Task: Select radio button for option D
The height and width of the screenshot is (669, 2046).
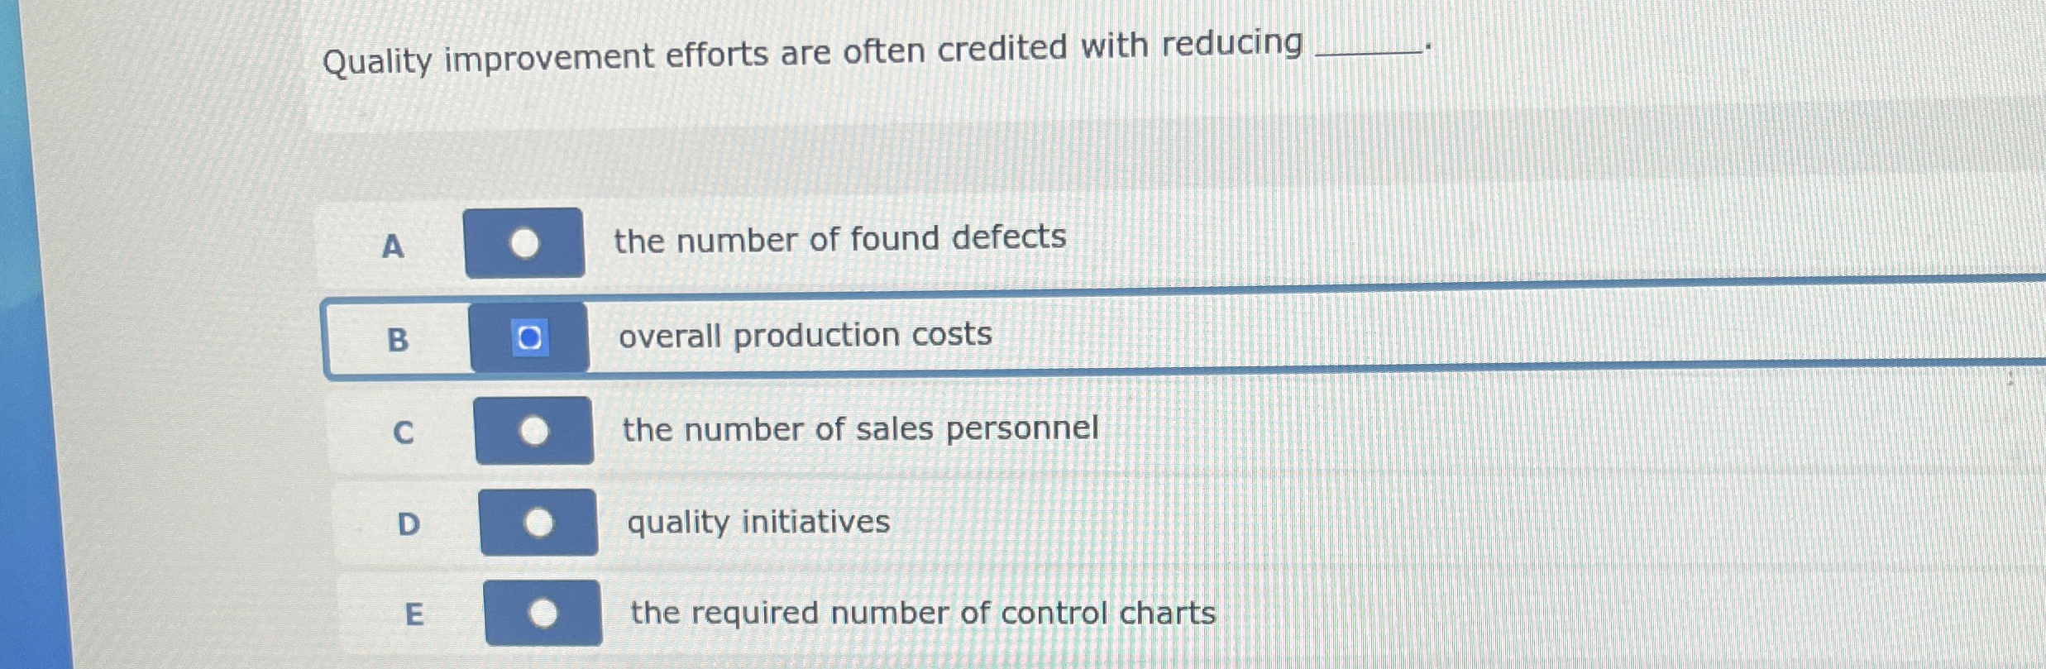Action: [539, 521]
